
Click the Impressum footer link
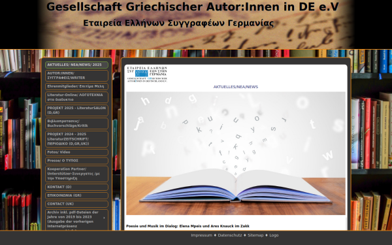click(x=201, y=235)
